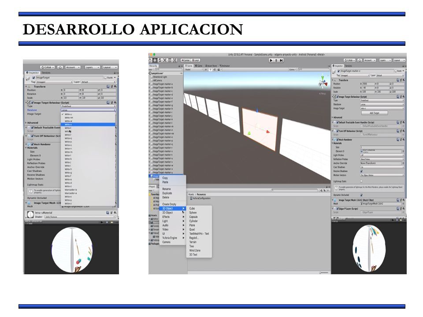423x317 pixels.
Task: Open the Scene view effects dropdown
Action: 219,70
